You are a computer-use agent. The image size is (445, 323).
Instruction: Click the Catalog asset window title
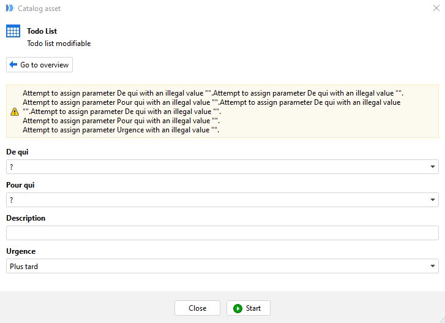point(39,9)
